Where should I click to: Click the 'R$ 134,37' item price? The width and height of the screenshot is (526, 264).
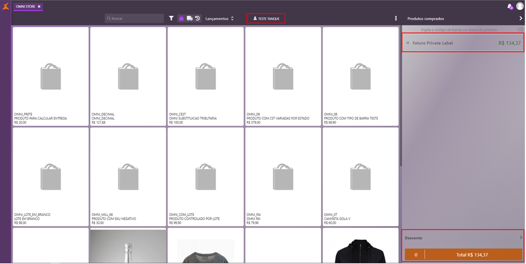click(x=510, y=43)
